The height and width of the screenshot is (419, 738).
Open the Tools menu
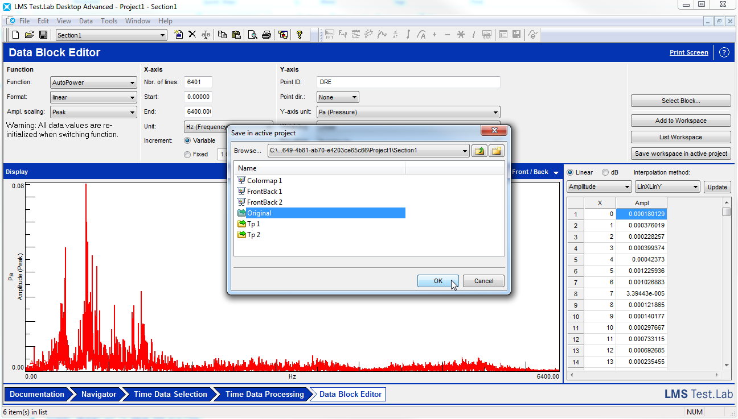point(109,21)
